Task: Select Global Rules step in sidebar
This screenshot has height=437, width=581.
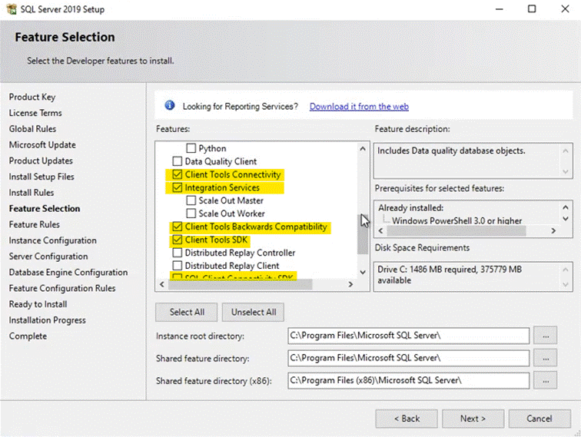Action: pyautogui.click(x=32, y=129)
